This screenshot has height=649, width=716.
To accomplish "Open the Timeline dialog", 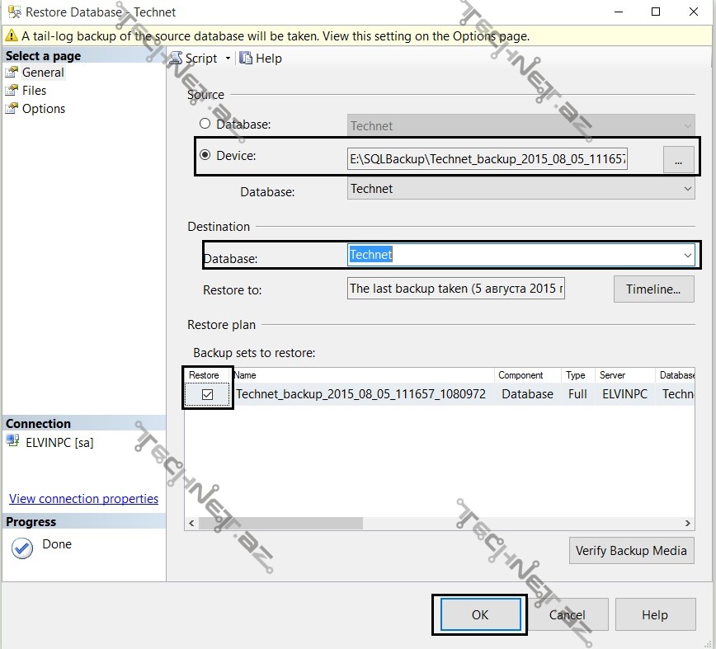I will tap(653, 289).
